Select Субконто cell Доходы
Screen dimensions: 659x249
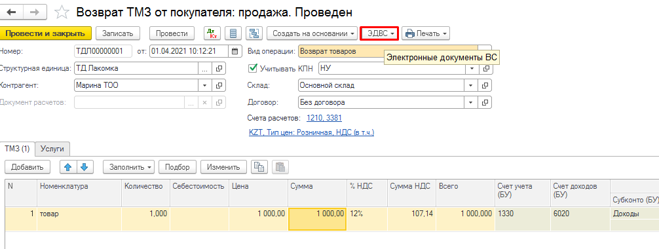(x=634, y=214)
